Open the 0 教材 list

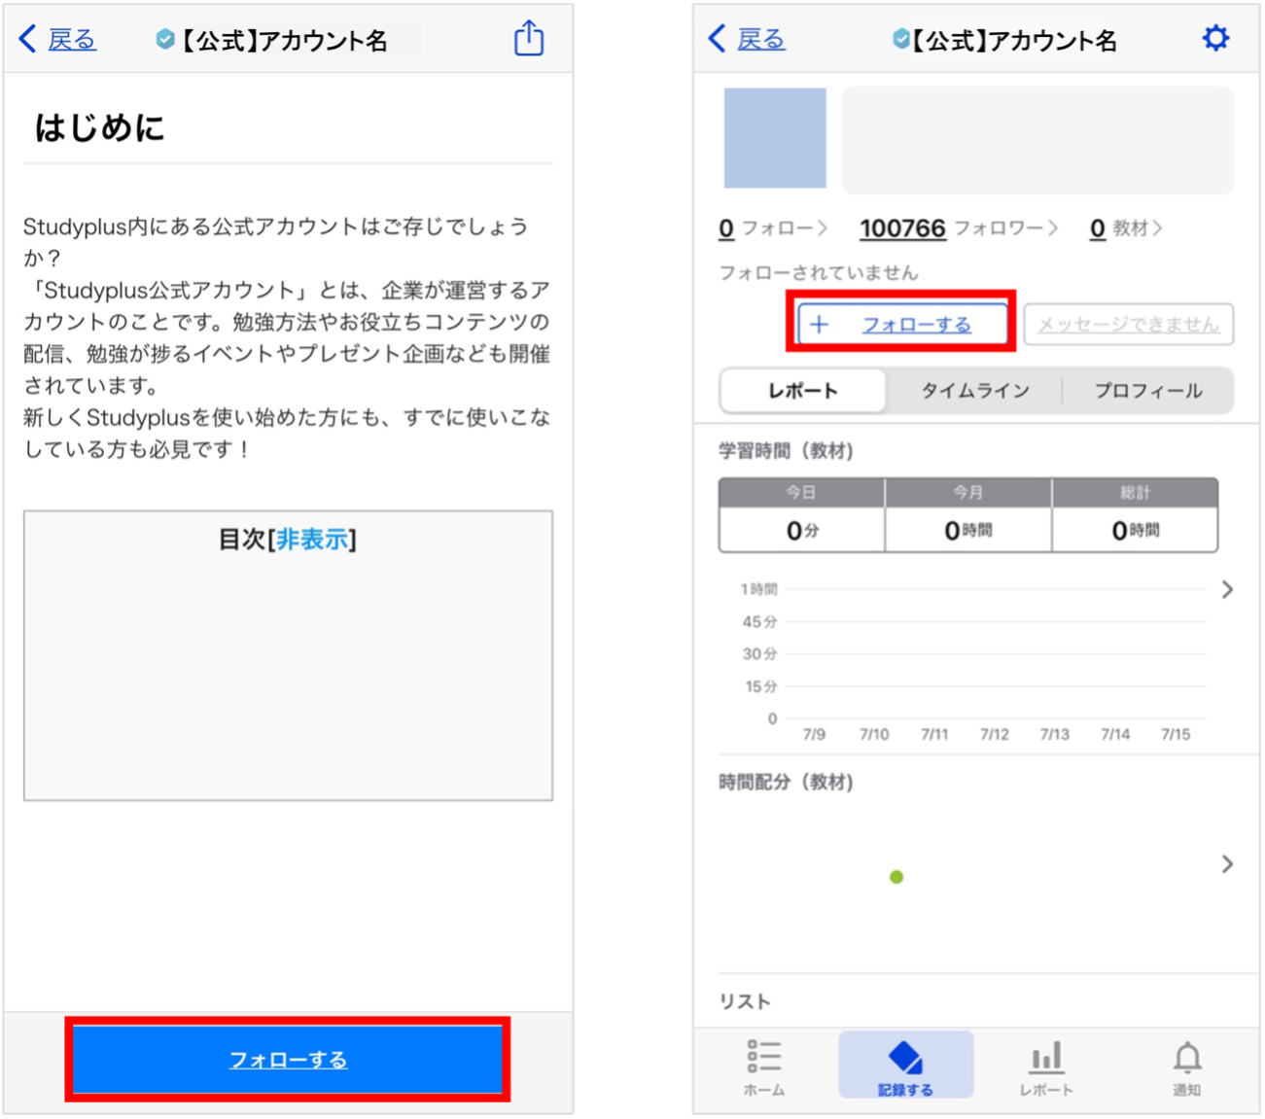pos(1126,228)
